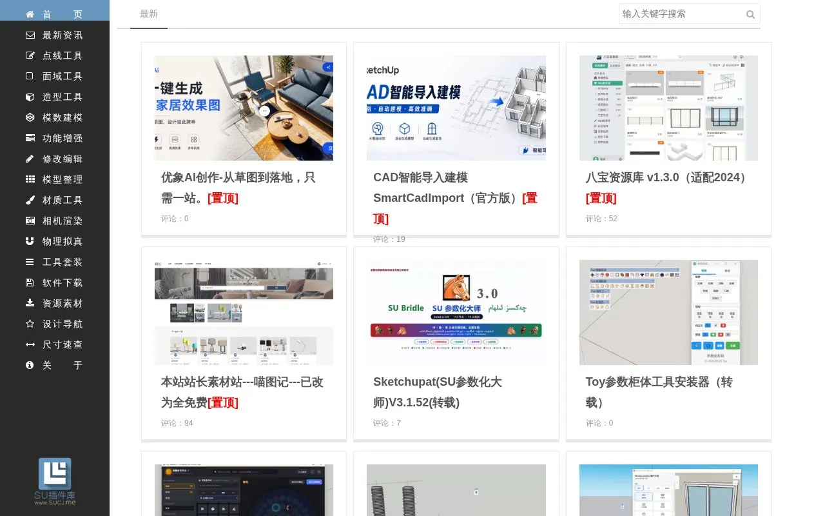Click the Toy cabinet tool screenshot thumbnail

668,312
